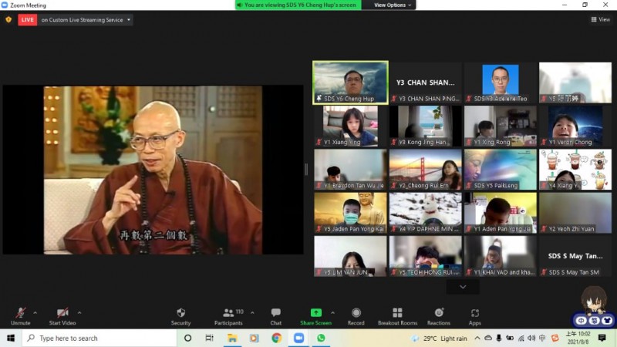Show next page of participant video tiles
Viewport: 617px width, 347px height.
click(x=463, y=286)
